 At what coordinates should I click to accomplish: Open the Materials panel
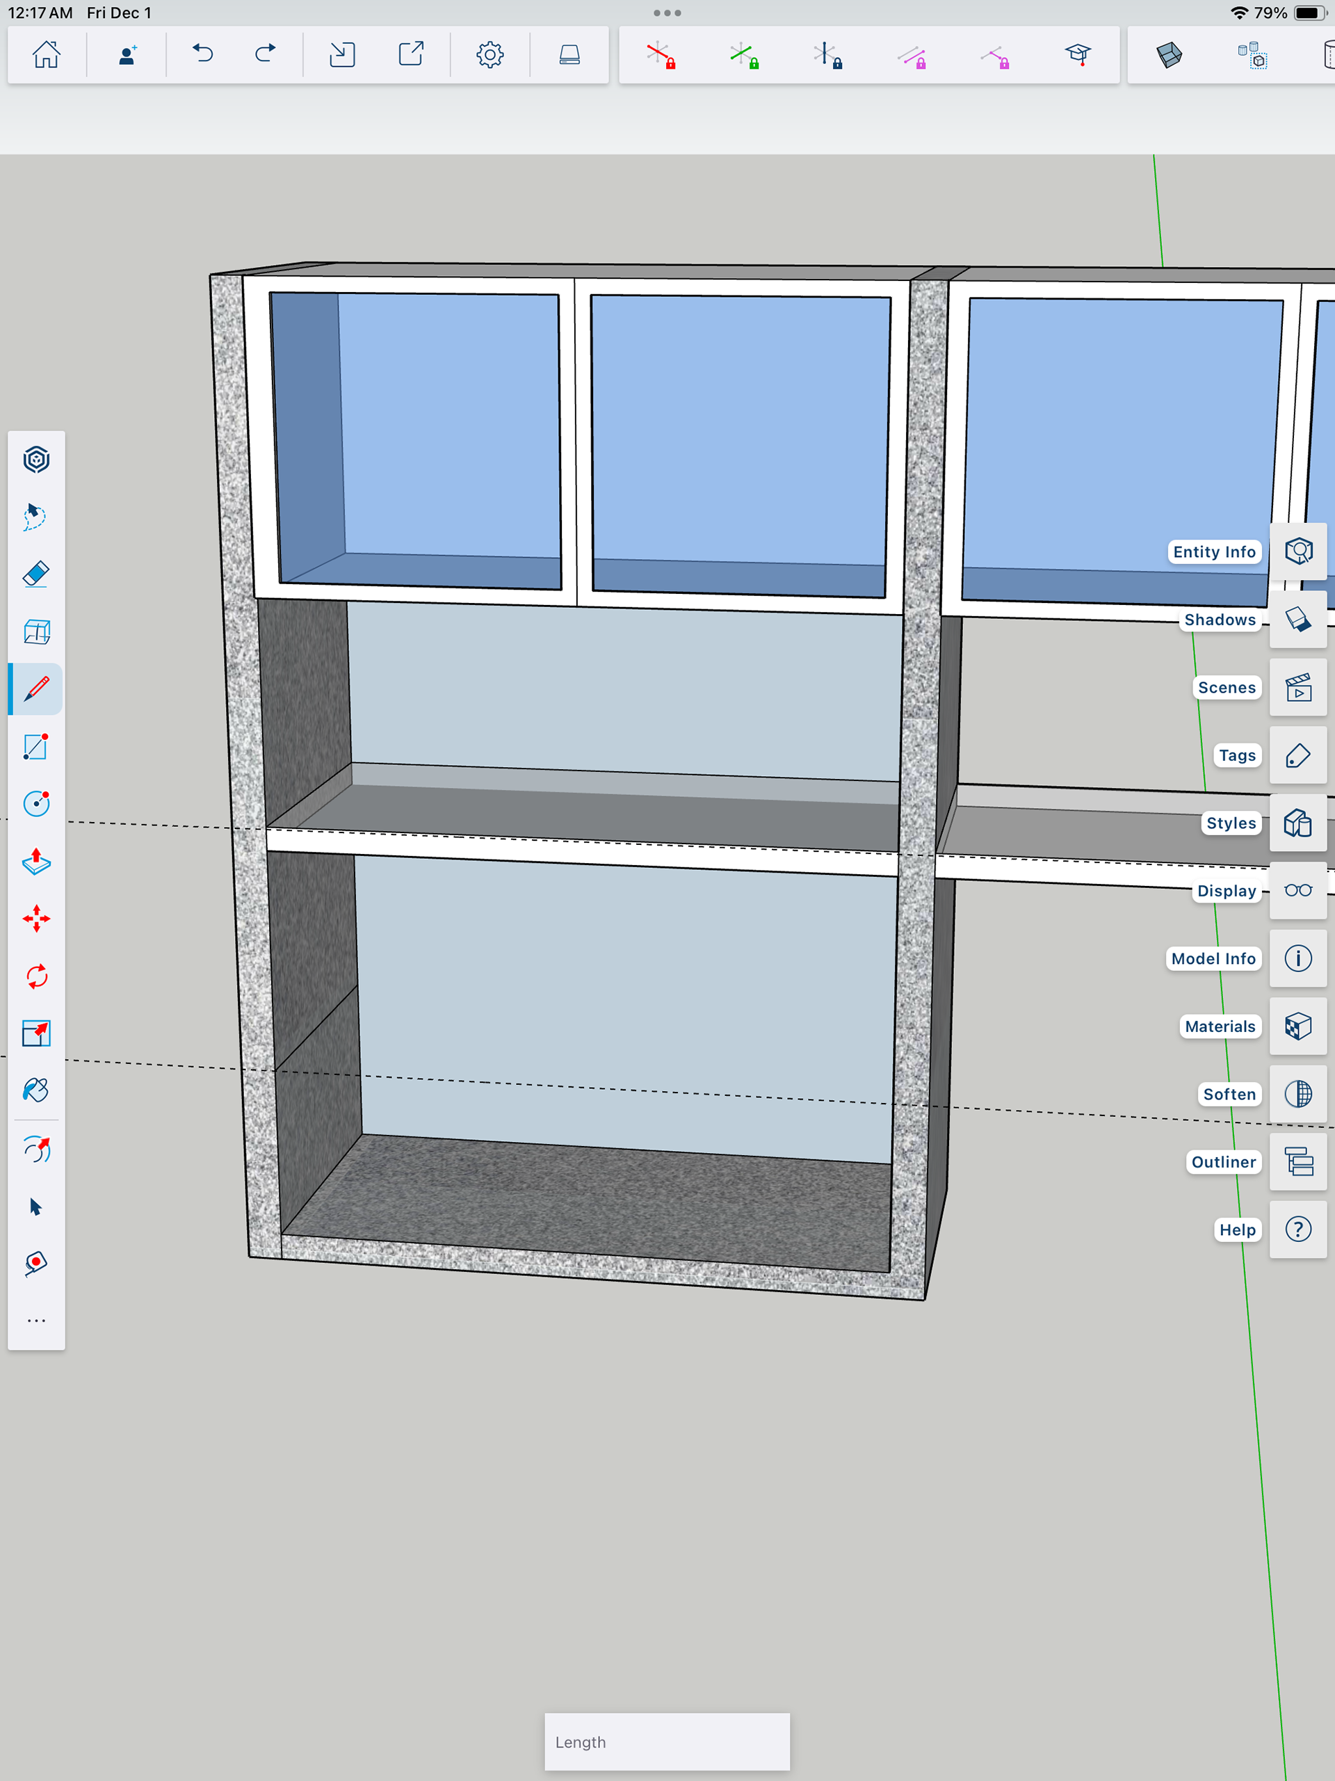tap(1297, 1026)
